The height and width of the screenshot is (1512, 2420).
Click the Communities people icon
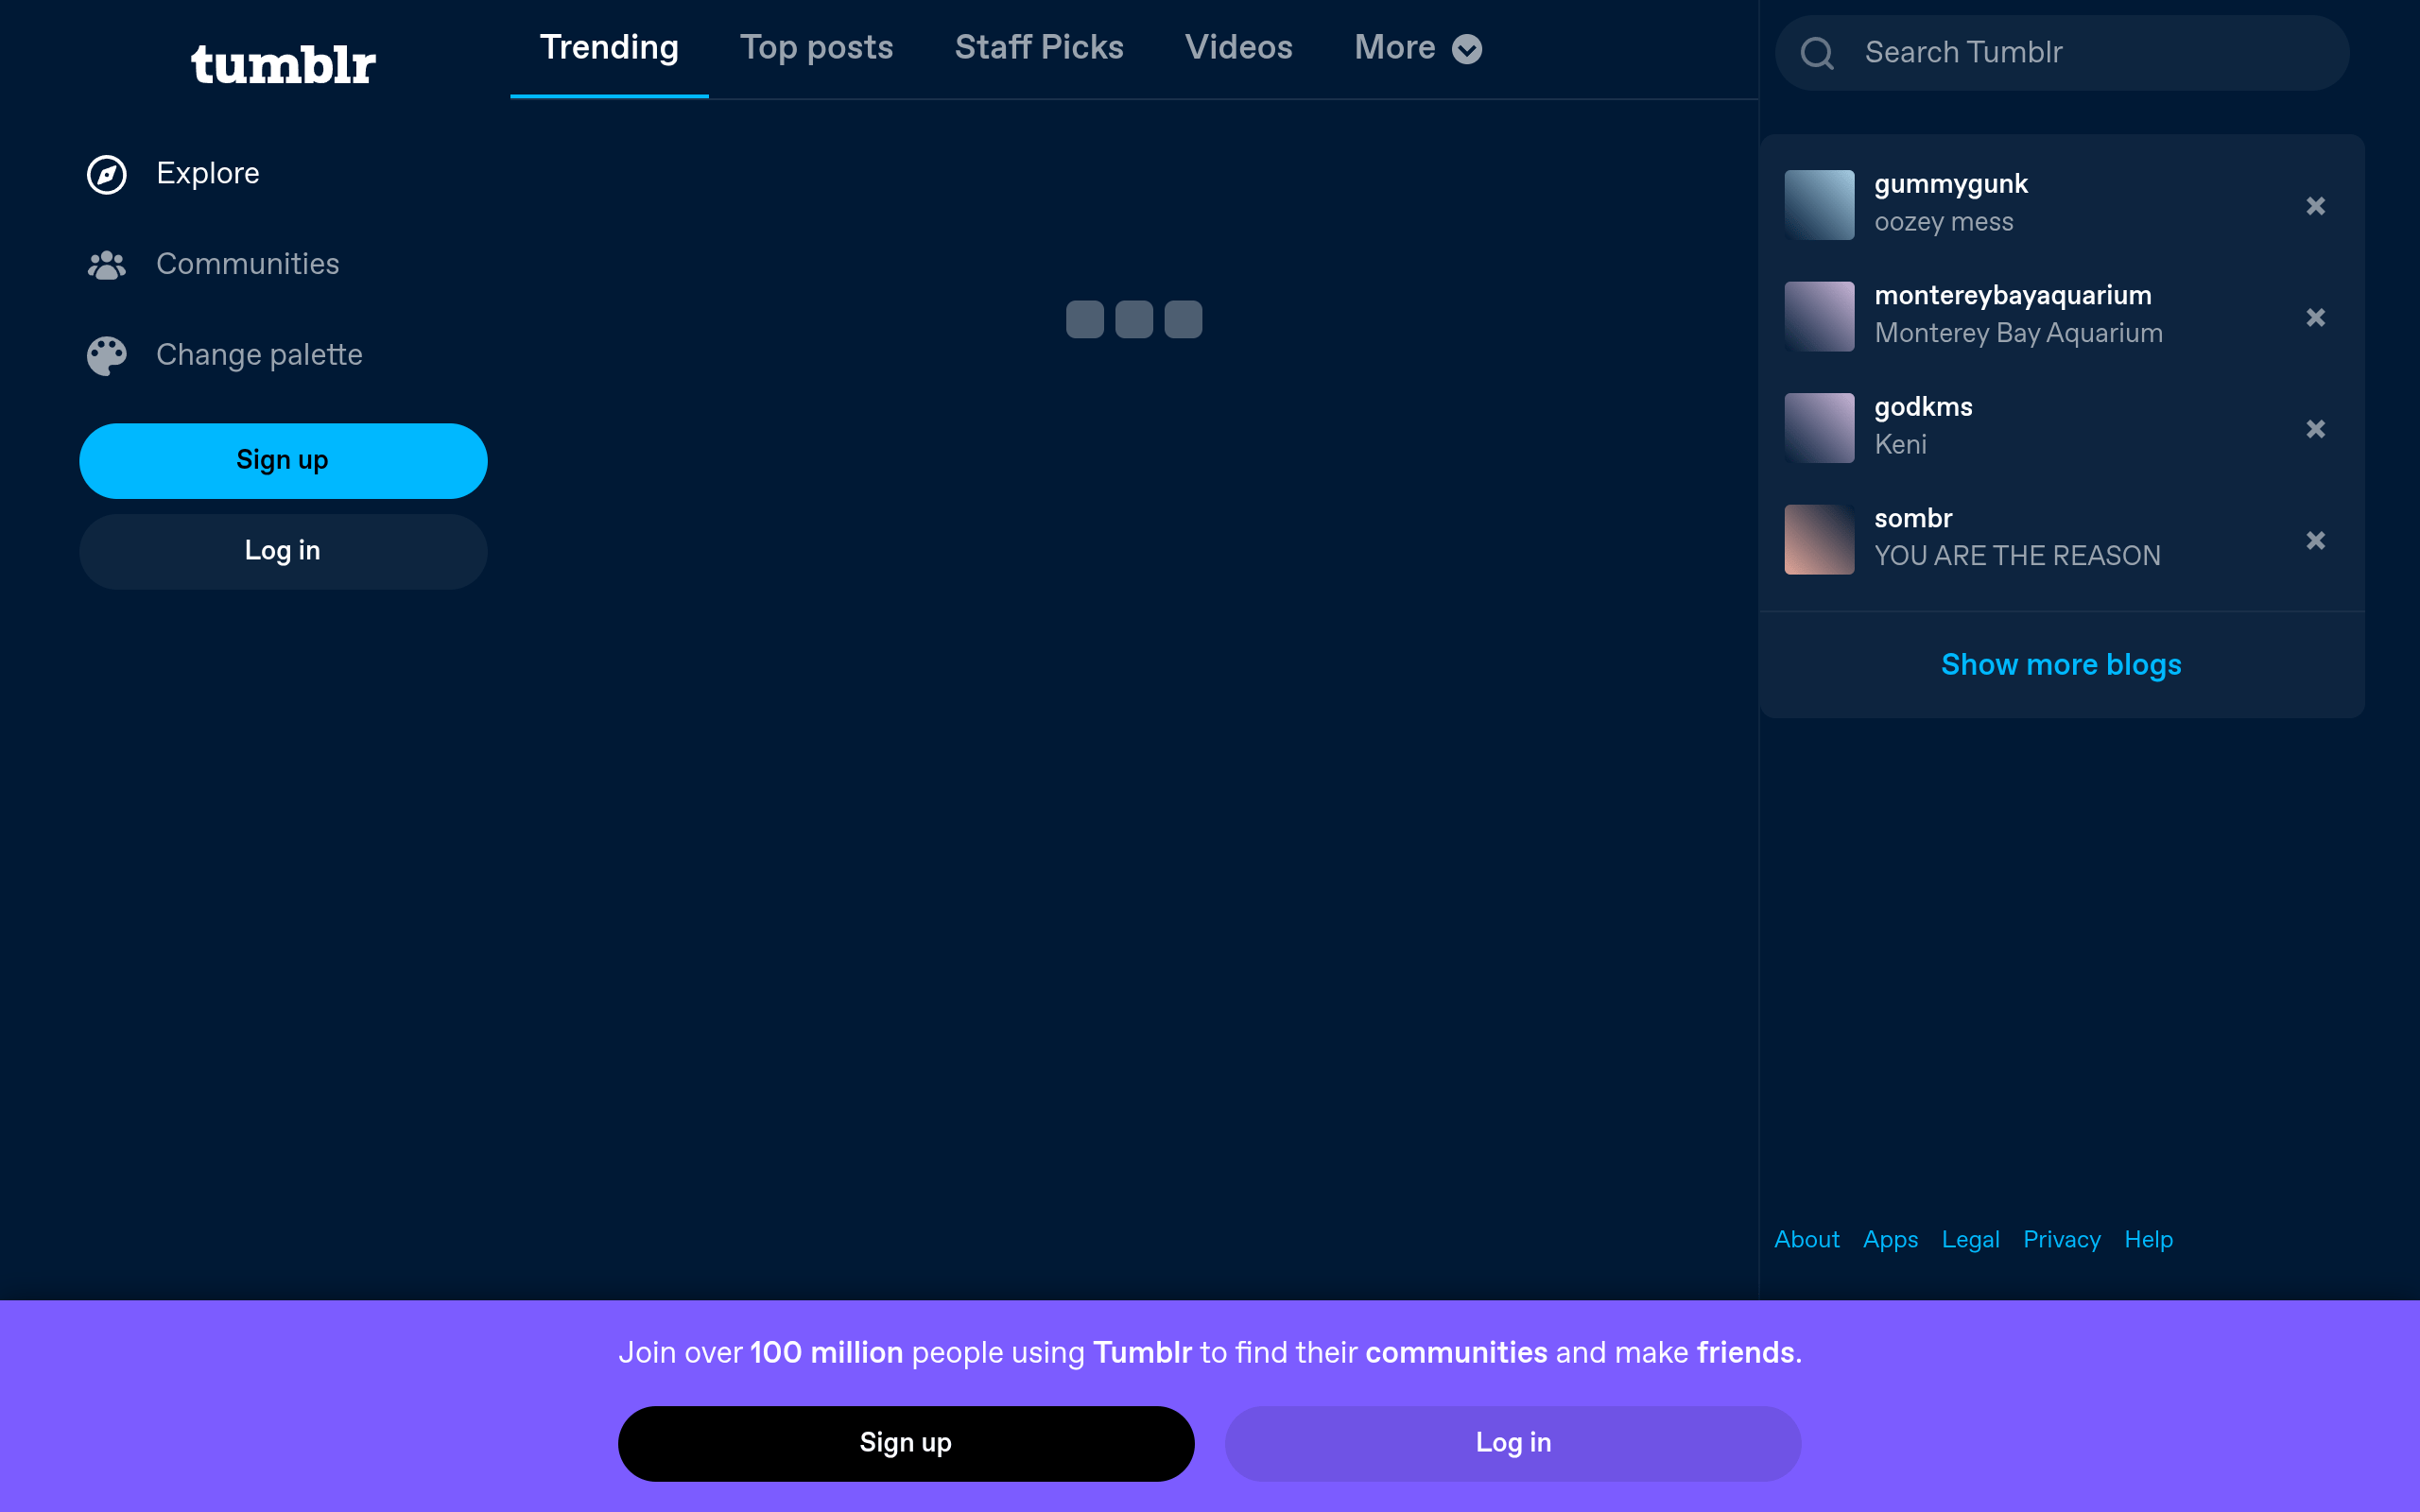(107, 265)
